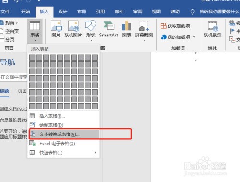The width and height of the screenshot is (240, 182).
Task: Expand the 屏幕截图 dropdown arrow
Action: click(x=145, y=40)
